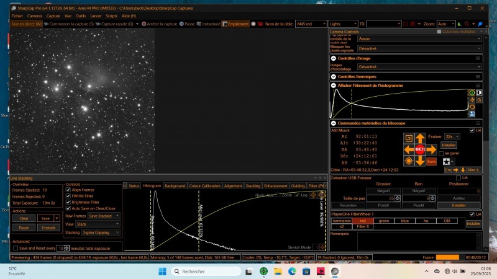This screenshot has width=497, height=279.
Task: Click the lock icon in histogram stretch panel
Action: tap(479, 100)
